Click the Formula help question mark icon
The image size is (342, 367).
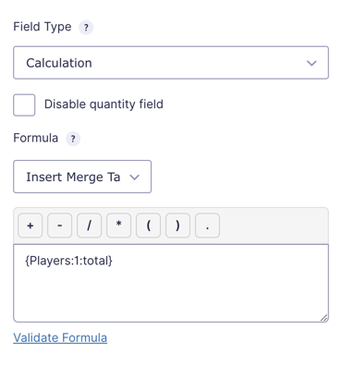(73, 139)
